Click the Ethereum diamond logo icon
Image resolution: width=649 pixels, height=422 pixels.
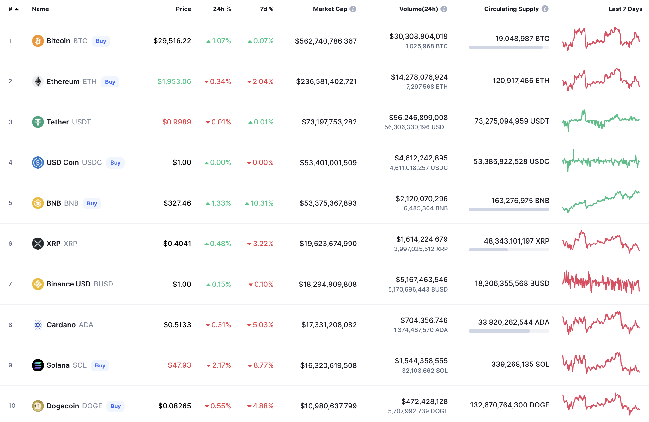pos(38,81)
